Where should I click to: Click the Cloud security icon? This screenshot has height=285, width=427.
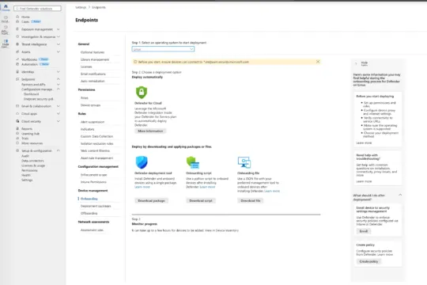[x=17, y=121]
